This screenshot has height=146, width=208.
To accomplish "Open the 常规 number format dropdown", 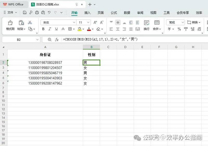I will pos(175,22).
